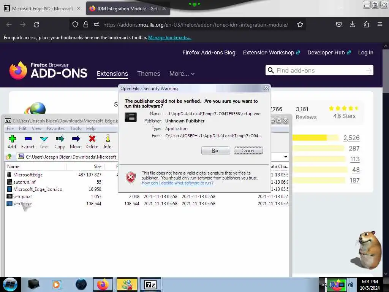Screen dimensions: 389x292
Task: Open Extension Workshop link
Action: pyautogui.click(x=271, y=52)
